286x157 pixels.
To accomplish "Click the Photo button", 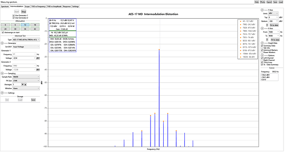I will (262, 2).
